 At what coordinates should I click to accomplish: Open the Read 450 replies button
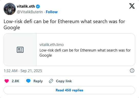[69, 90]
